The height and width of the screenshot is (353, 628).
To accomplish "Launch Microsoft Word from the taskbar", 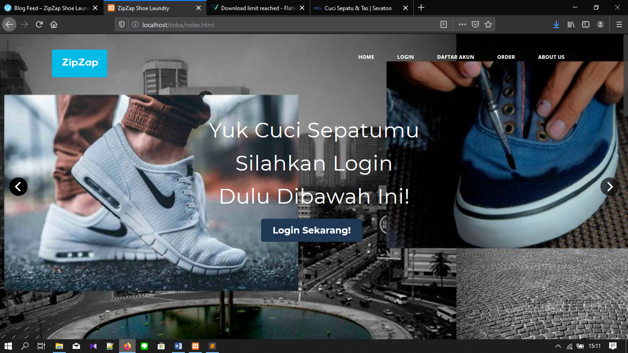I will [x=178, y=346].
